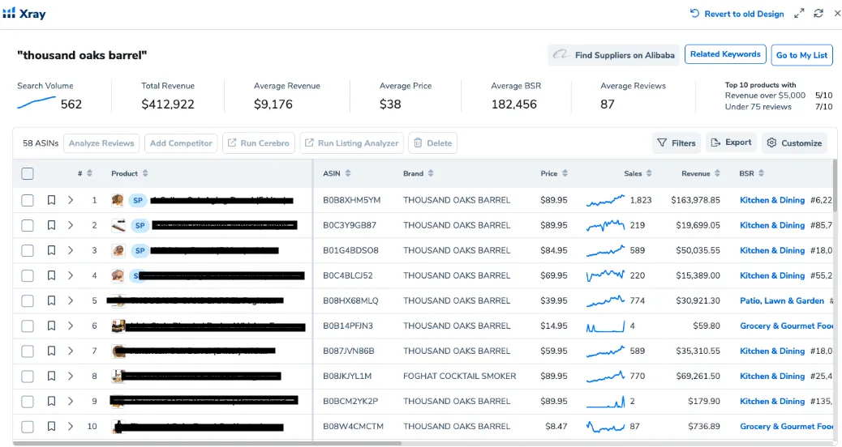Expand details for row 4

click(71, 275)
